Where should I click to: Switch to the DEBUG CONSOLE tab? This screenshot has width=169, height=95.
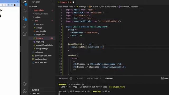pos(94,78)
